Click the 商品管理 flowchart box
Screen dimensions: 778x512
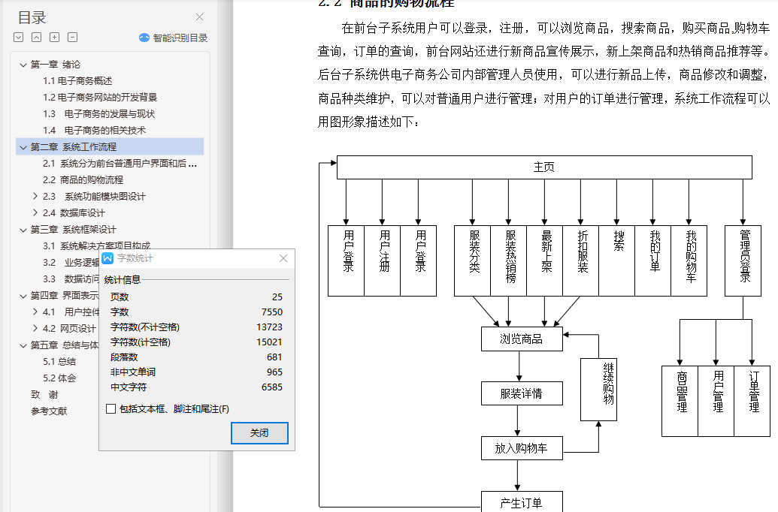pyautogui.click(x=680, y=402)
